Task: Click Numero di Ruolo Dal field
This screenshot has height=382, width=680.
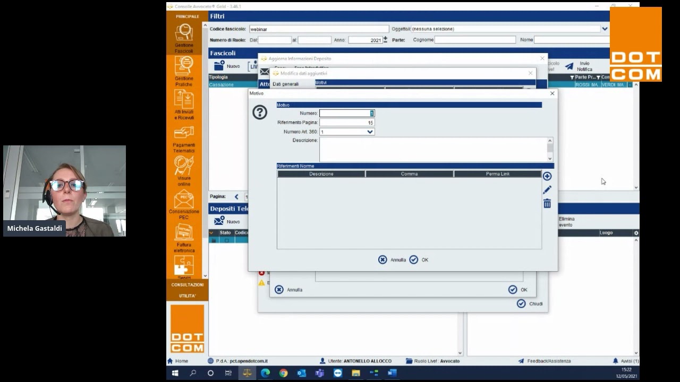Action: point(275,40)
